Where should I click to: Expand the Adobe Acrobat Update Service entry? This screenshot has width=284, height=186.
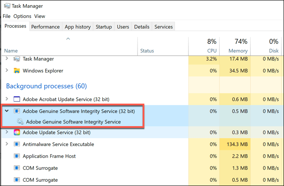click(6, 99)
